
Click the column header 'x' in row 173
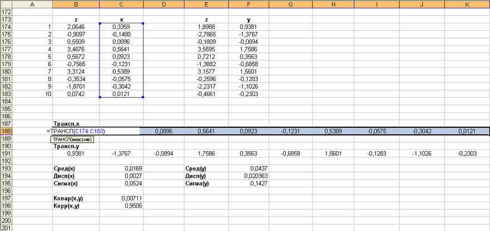[121, 19]
